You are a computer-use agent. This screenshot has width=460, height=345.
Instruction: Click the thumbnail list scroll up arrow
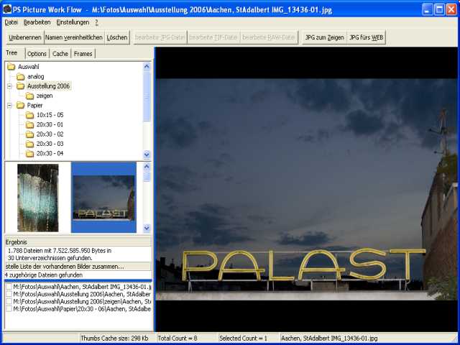tap(147, 167)
